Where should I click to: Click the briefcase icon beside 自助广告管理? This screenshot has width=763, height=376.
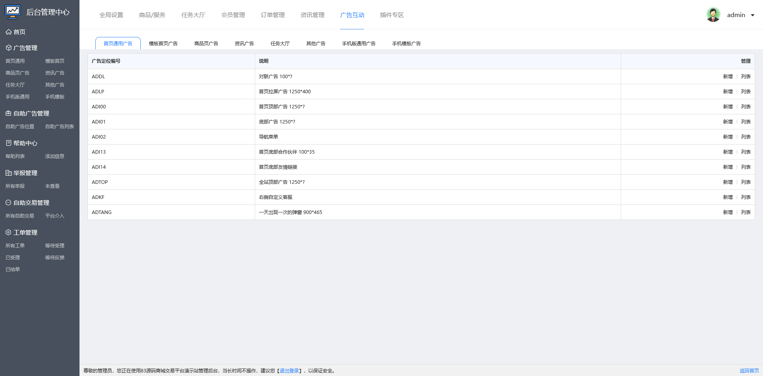(x=8, y=113)
